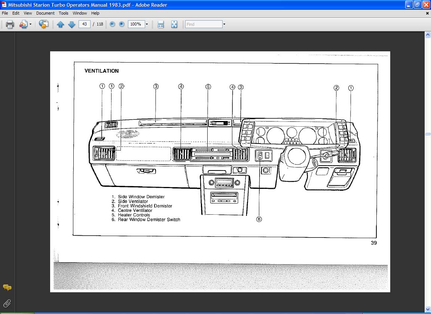431x314 pixels.
Task: Click the circled 6 callout below the dashboard
Action: pos(259,219)
